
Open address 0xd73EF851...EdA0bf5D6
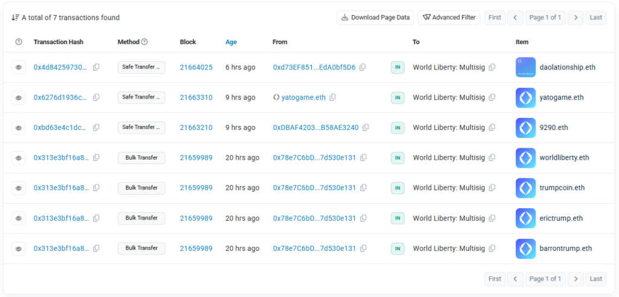(x=314, y=68)
